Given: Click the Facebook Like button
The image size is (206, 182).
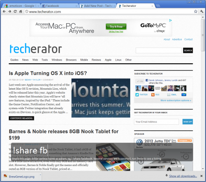Looking at the screenshot, I should (140, 81).
